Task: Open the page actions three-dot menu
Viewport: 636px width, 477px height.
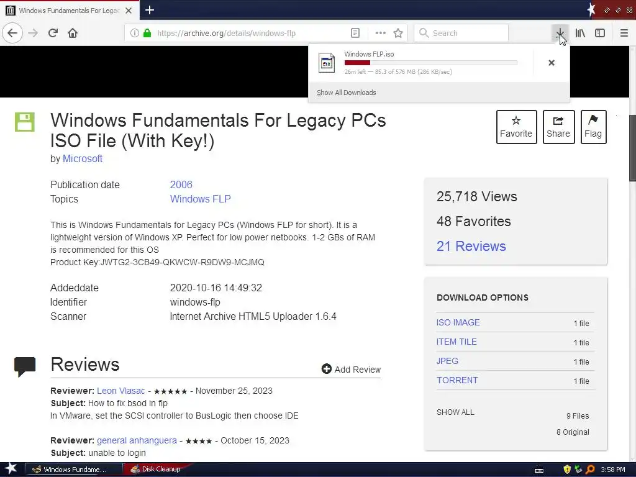Action: pos(381,34)
